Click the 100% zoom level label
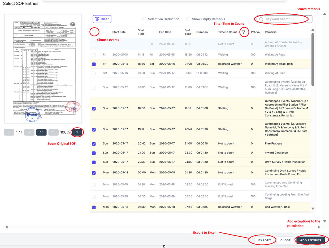329x248 pixels. click(65, 132)
